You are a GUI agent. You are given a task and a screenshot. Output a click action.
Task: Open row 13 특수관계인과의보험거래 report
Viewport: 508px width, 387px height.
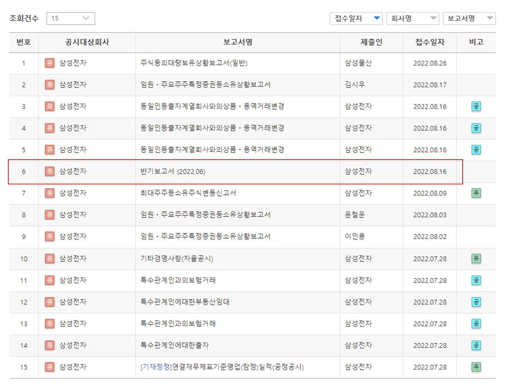(x=178, y=324)
